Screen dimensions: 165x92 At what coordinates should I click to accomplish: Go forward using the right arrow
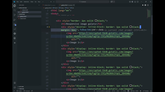54,2
